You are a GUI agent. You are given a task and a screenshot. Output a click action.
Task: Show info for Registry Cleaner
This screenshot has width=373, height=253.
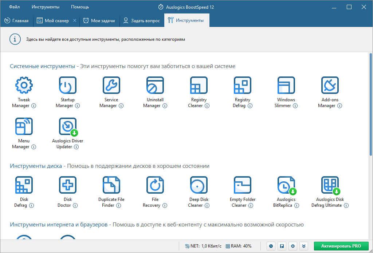(x=207, y=106)
